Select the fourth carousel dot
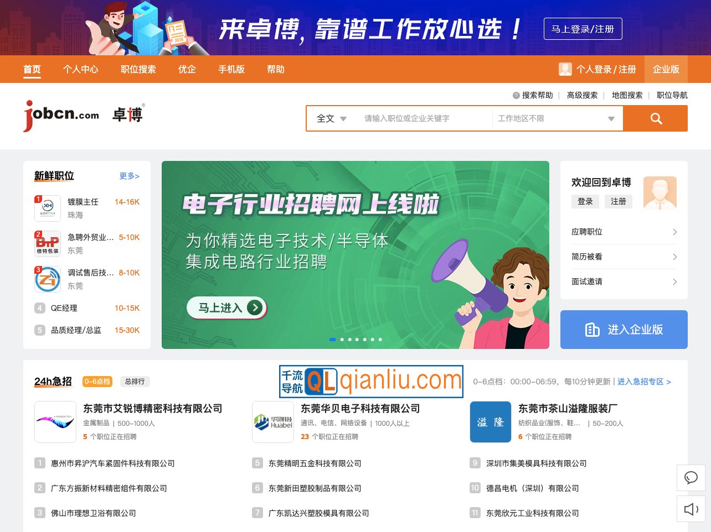Viewport: 711px width, 532px height. tap(357, 340)
